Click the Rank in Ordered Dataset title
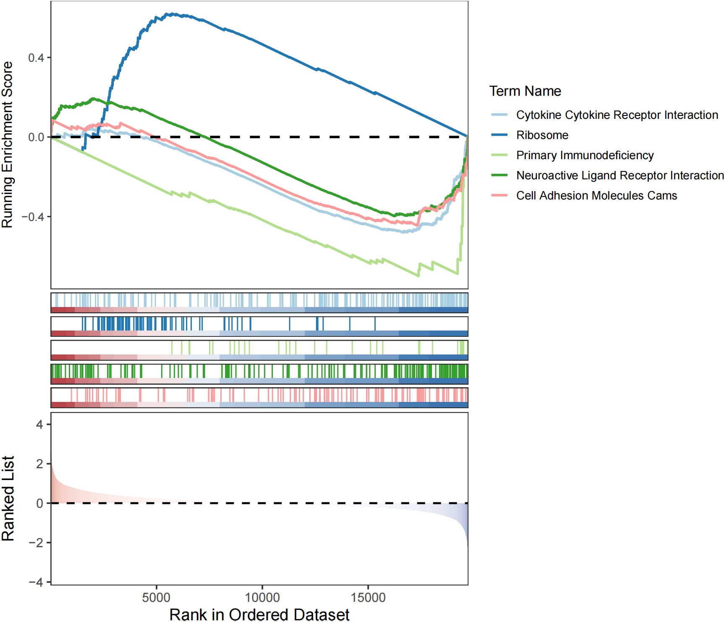Screen dimensions: 725x622 (259, 614)
